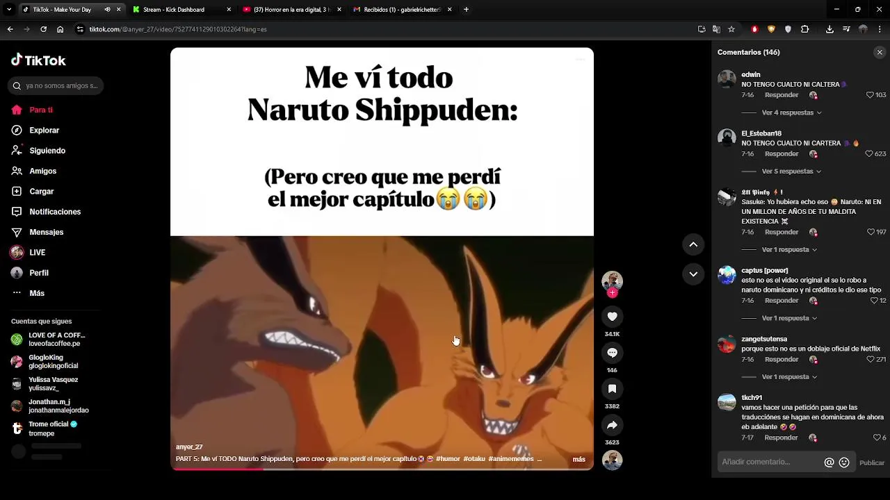The image size is (890, 500).
Task: Expand 'Ver 1 respuesta' under zangetsutensa
Action: tap(789, 377)
